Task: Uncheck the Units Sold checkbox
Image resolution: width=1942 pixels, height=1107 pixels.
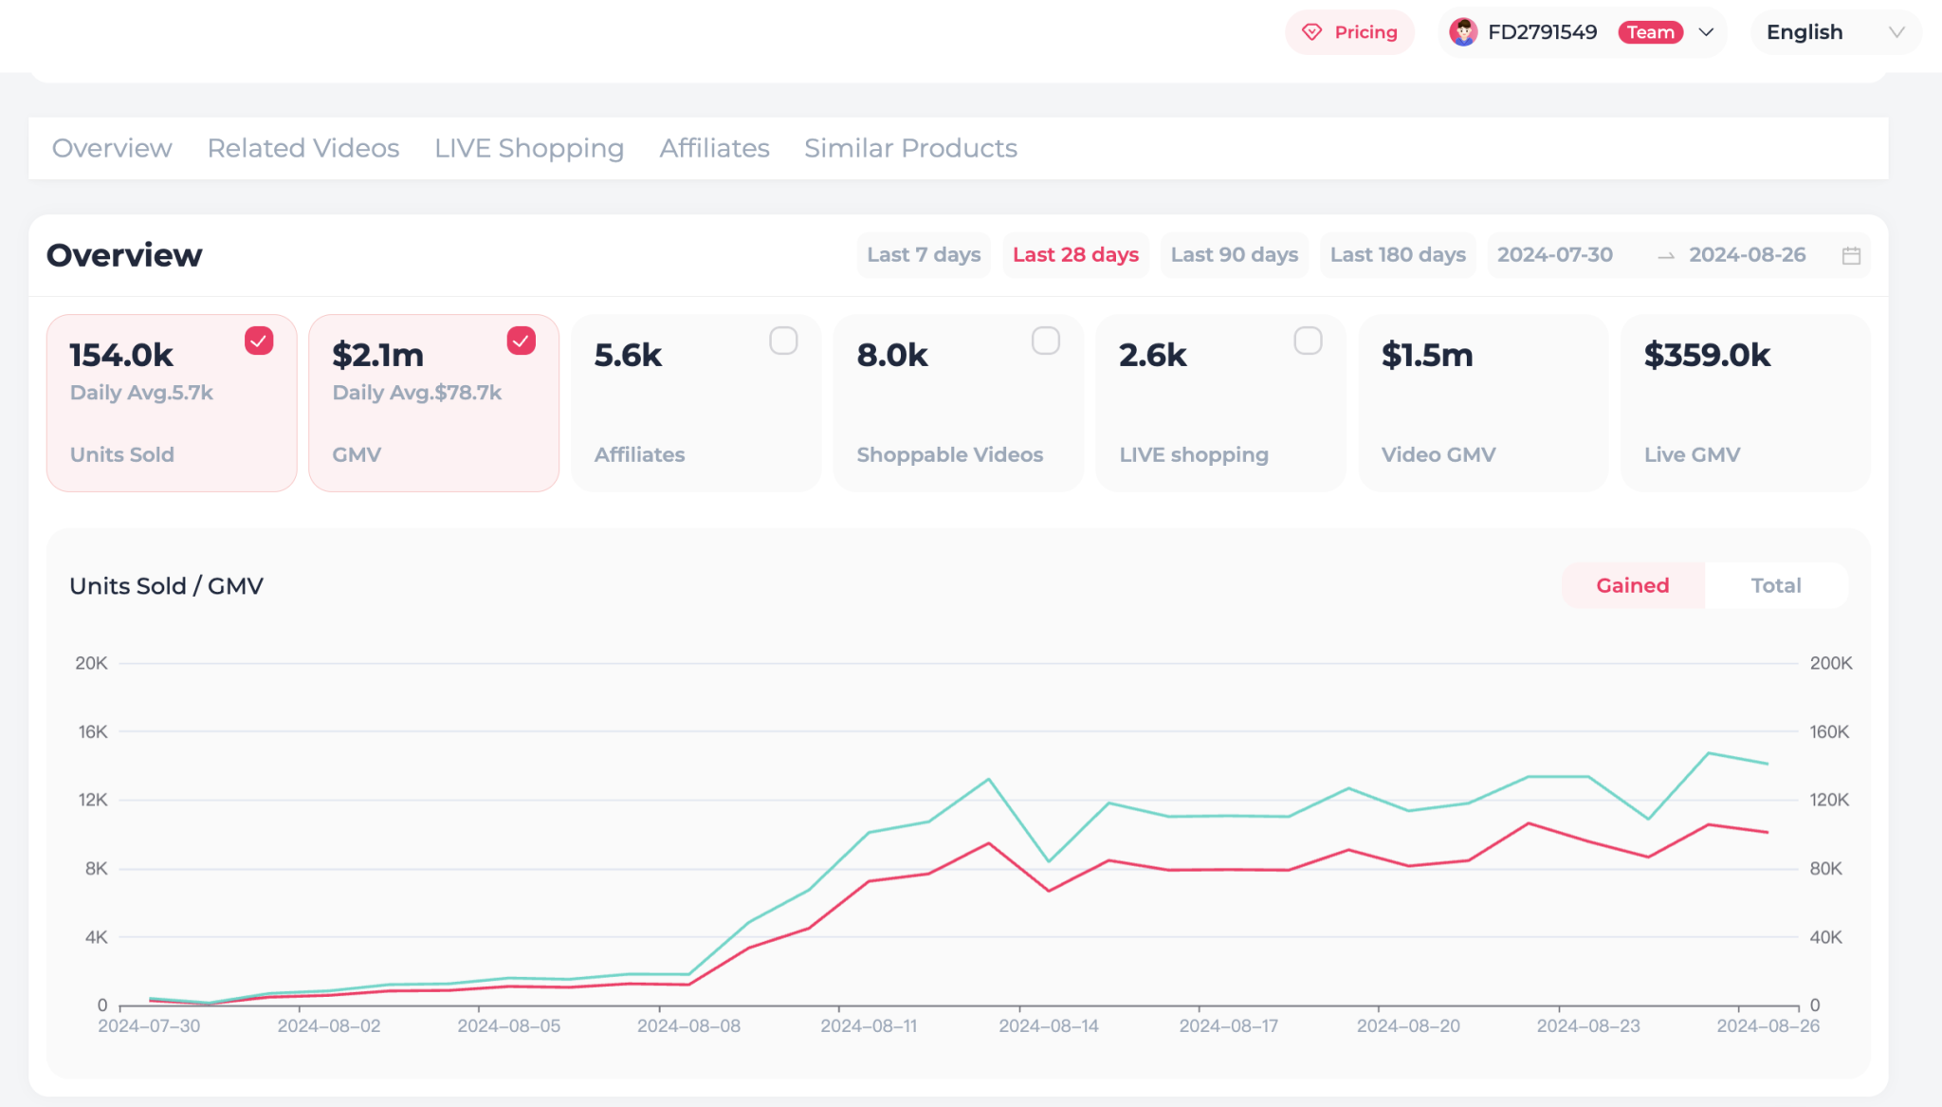Action: 259,341
